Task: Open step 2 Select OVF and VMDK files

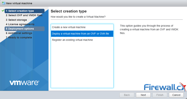Action: click(x=24, y=15)
